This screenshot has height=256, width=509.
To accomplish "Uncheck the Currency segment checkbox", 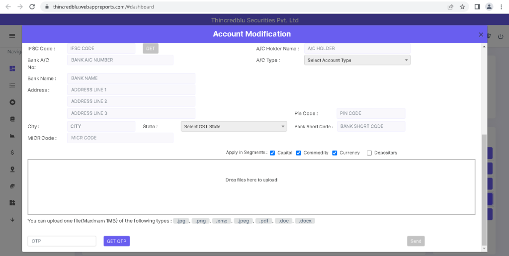I will point(335,153).
